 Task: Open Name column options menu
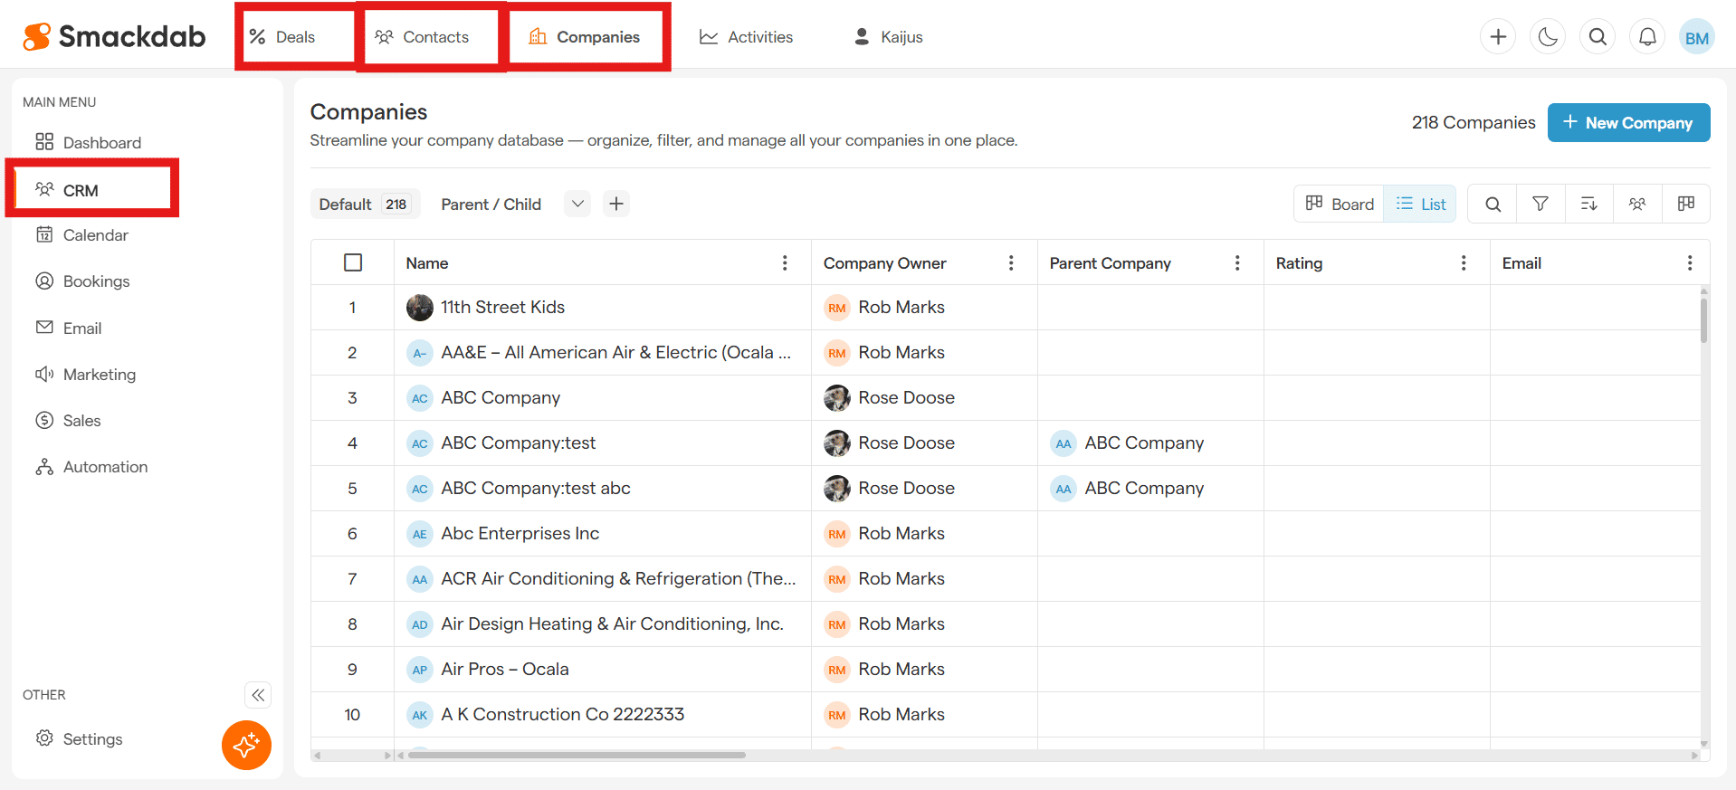(785, 262)
